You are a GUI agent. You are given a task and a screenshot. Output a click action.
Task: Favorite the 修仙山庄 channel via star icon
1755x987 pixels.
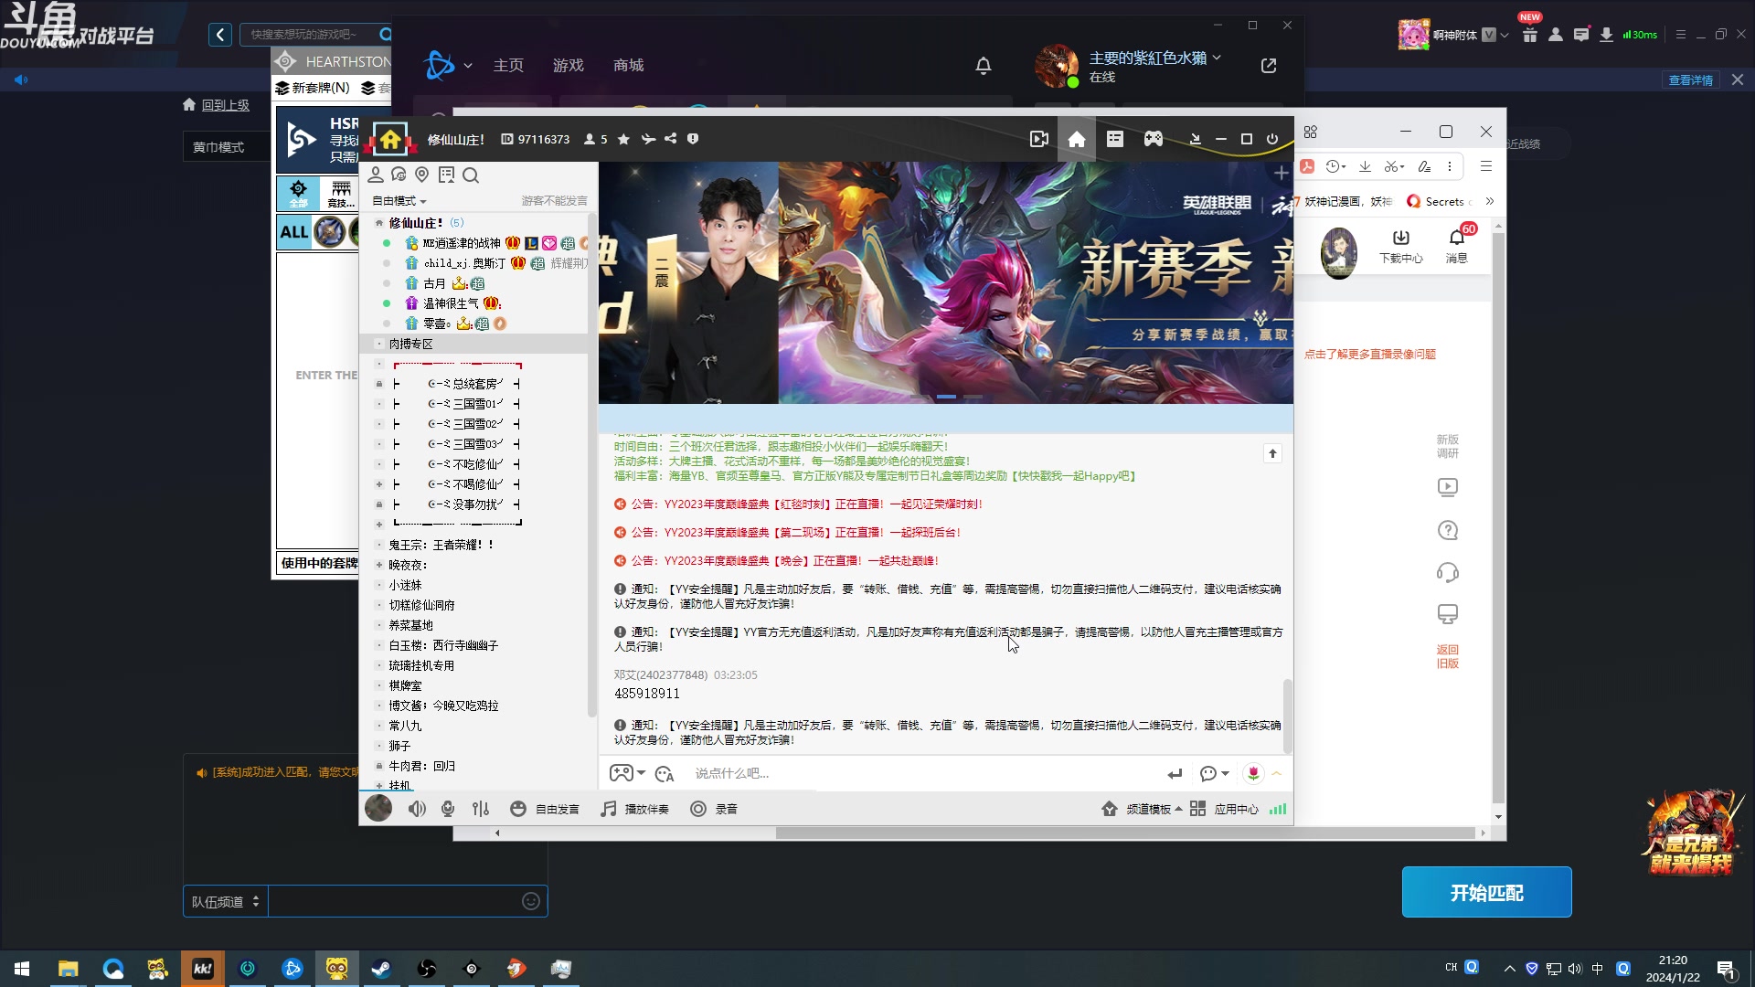(x=624, y=138)
